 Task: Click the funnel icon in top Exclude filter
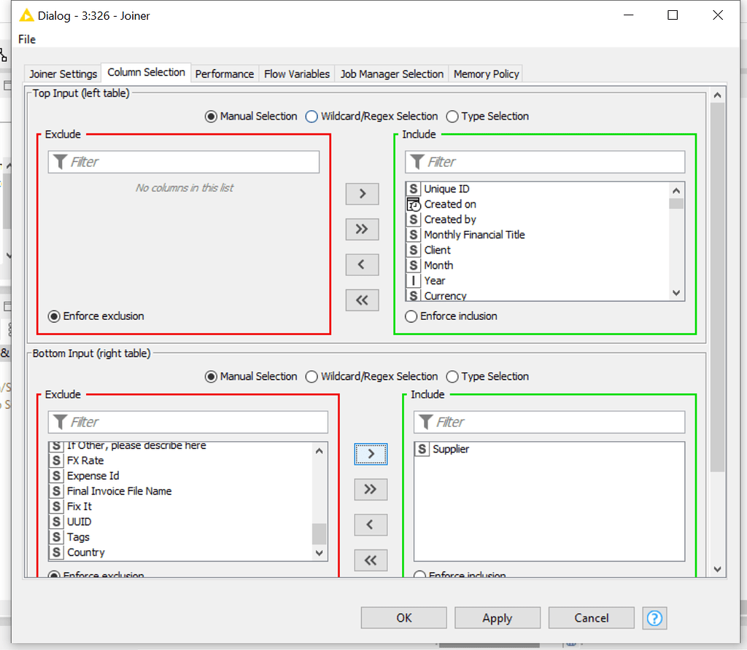(x=61, y=161)
